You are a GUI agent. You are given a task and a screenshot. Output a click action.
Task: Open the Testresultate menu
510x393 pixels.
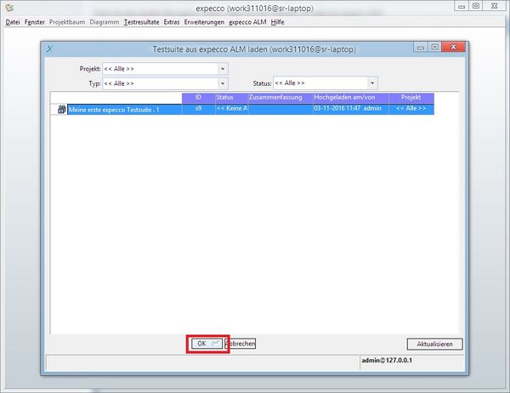click(x=141, y=20)
